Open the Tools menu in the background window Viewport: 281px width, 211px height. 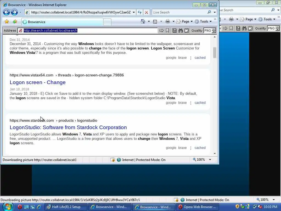[267, 19]
